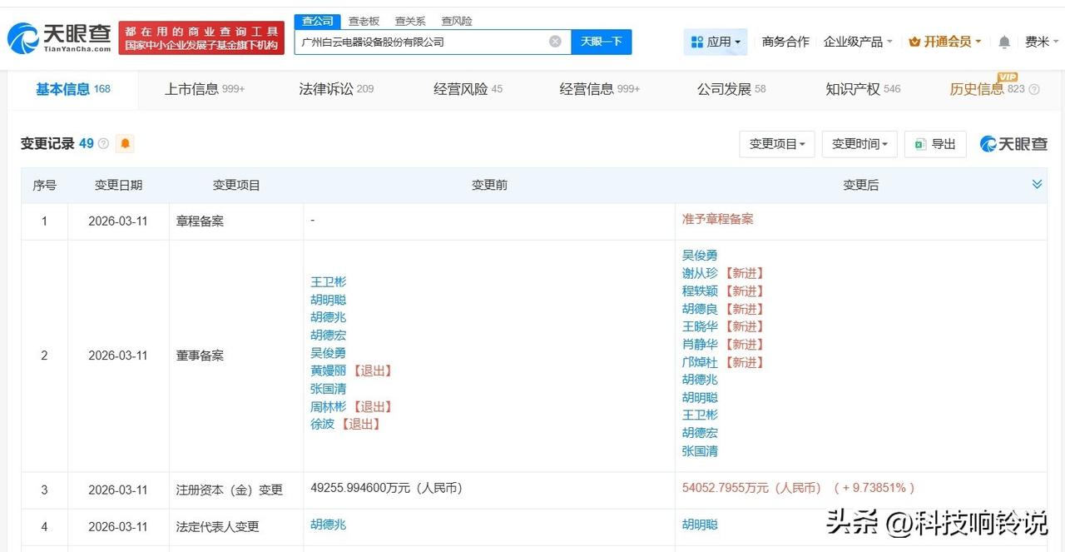The width and height of the screenshot is (1065, 552).
Task: Click the clear (x) icon in search box
Action: pyautogui.click(x=554, y=41)
